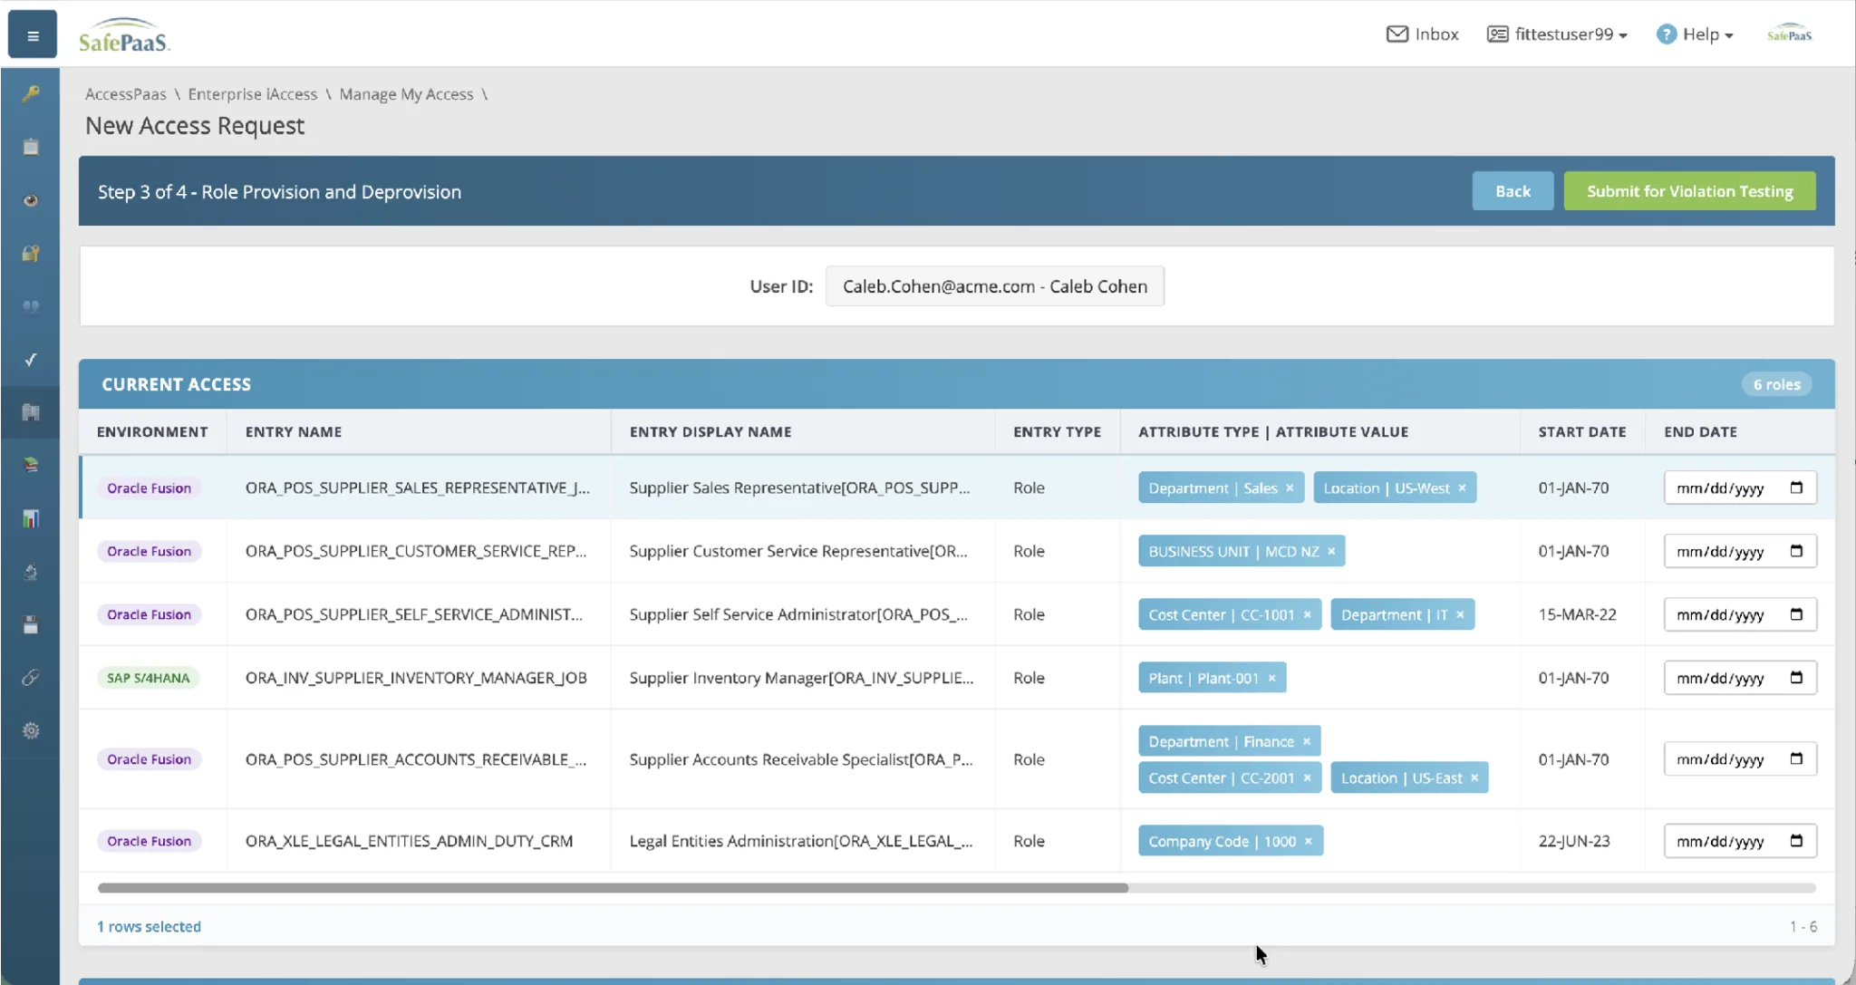Go to Manage My Access breadcrumb
Screen dimensions: 1856x985
pos(406,94)
